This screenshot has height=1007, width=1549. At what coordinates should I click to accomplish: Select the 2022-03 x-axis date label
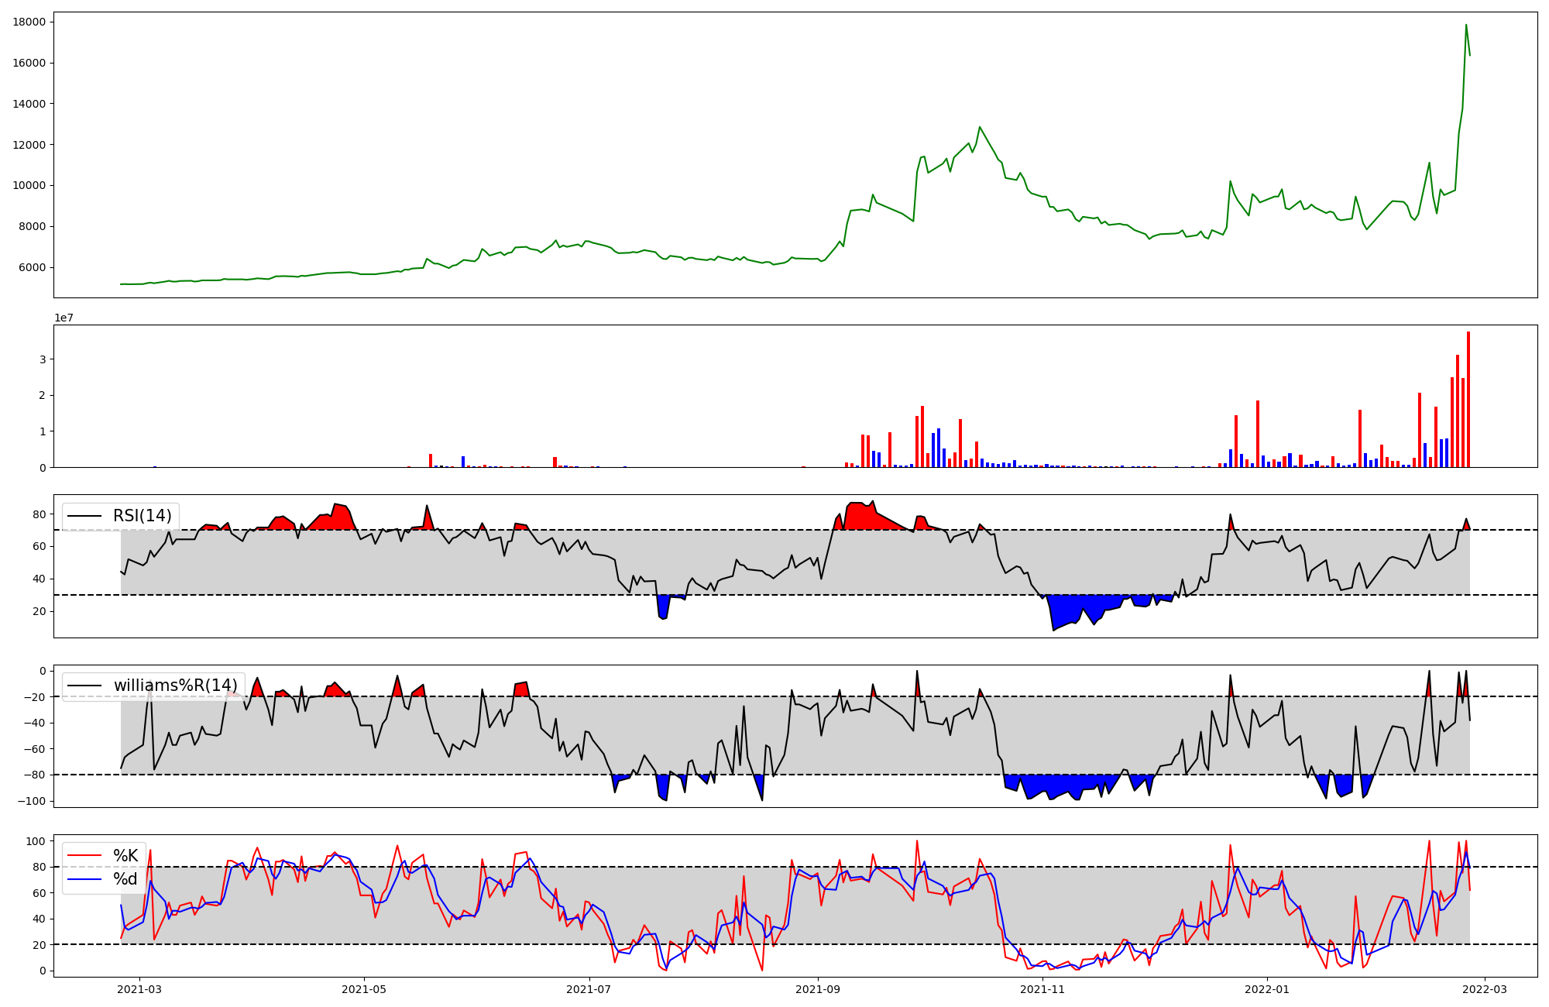(1485, 988)
